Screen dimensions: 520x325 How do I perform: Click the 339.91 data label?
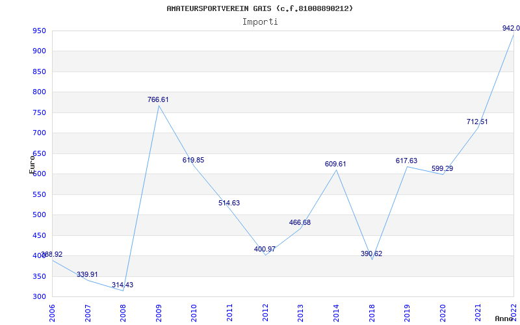pyautogui.click(x=87, y=274)
